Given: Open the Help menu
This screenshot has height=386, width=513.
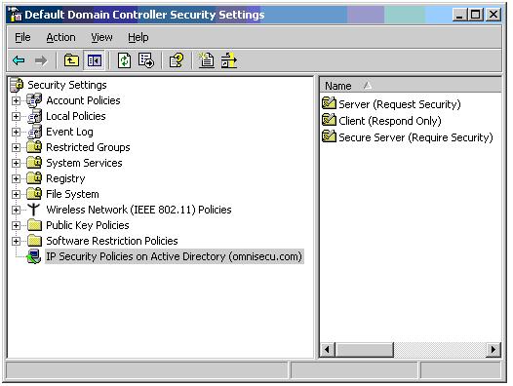Looking at the screenshot, I should [138, 37].
